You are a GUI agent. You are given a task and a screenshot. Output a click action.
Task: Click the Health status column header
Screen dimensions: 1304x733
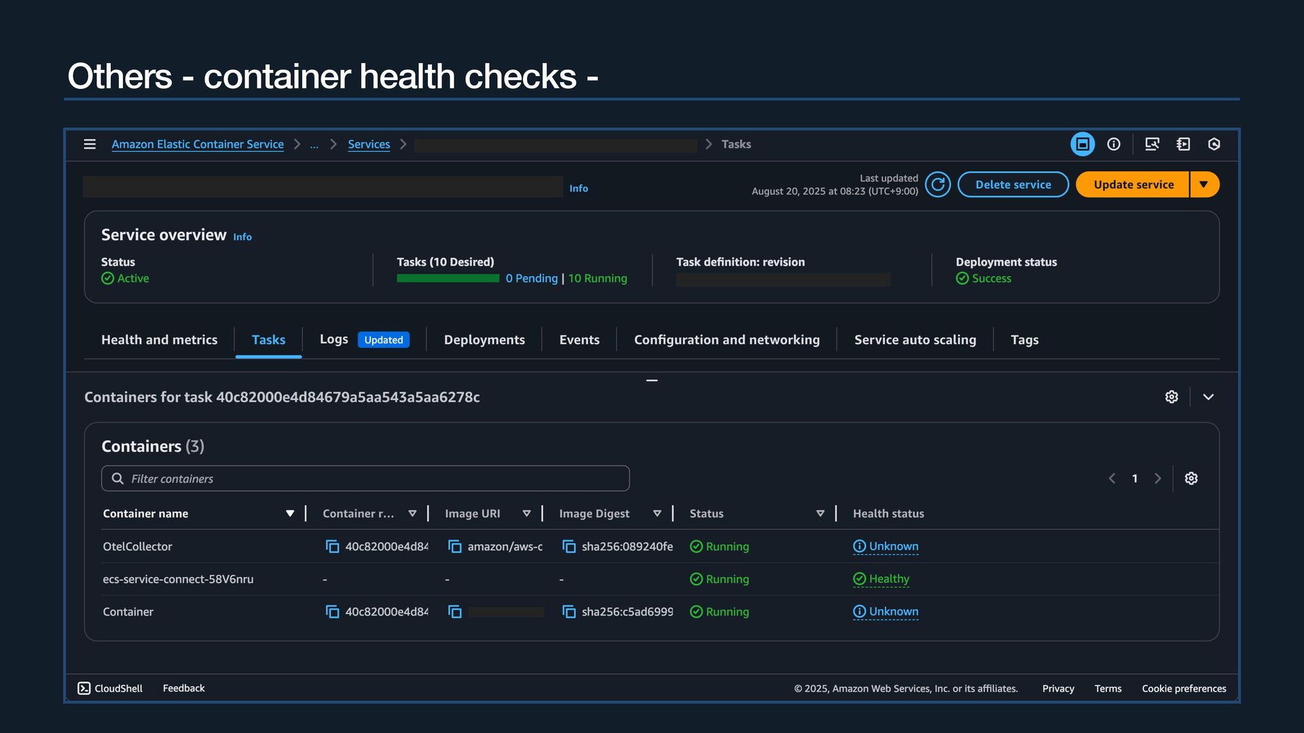888,514
